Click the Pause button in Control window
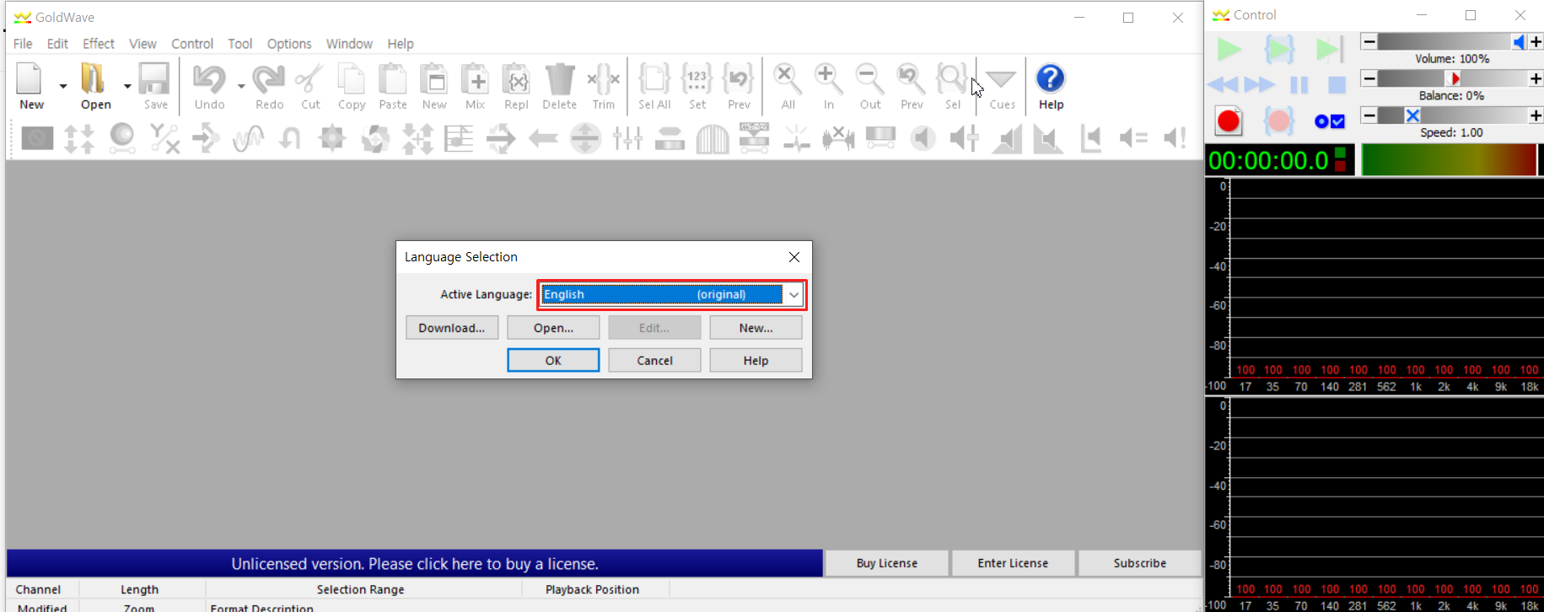This screenshot has width=1544, height=612. [1299, 85]
